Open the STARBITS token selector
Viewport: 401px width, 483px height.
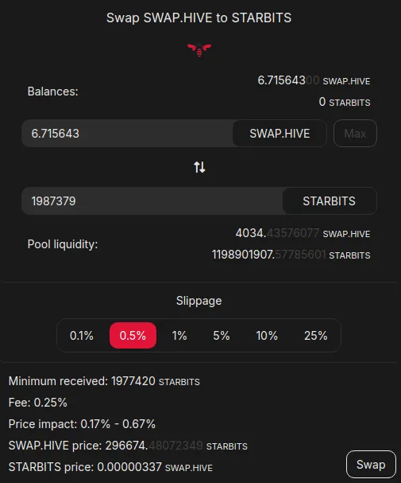tap(329, 201)
